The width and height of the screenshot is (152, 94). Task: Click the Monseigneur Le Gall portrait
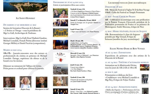pos(42,82)
